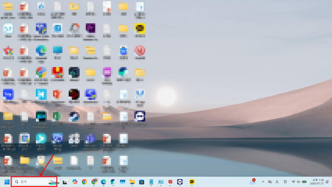Screen dimensions: 332x187
Task: Open the clock showing 오후 1:38
Action: click(x=317, y=182)
